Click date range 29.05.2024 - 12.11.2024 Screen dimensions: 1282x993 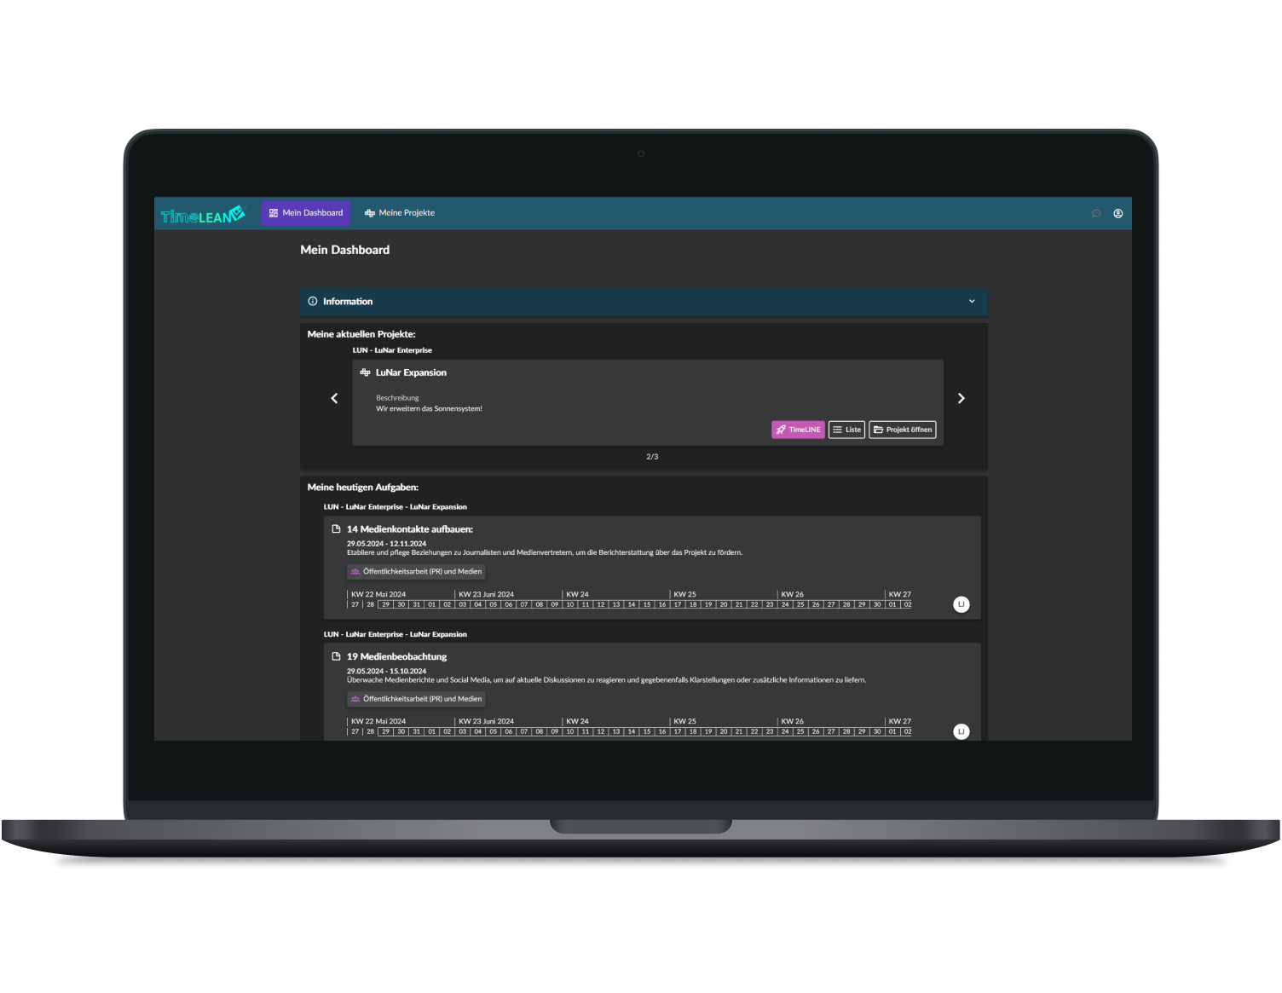386,544
